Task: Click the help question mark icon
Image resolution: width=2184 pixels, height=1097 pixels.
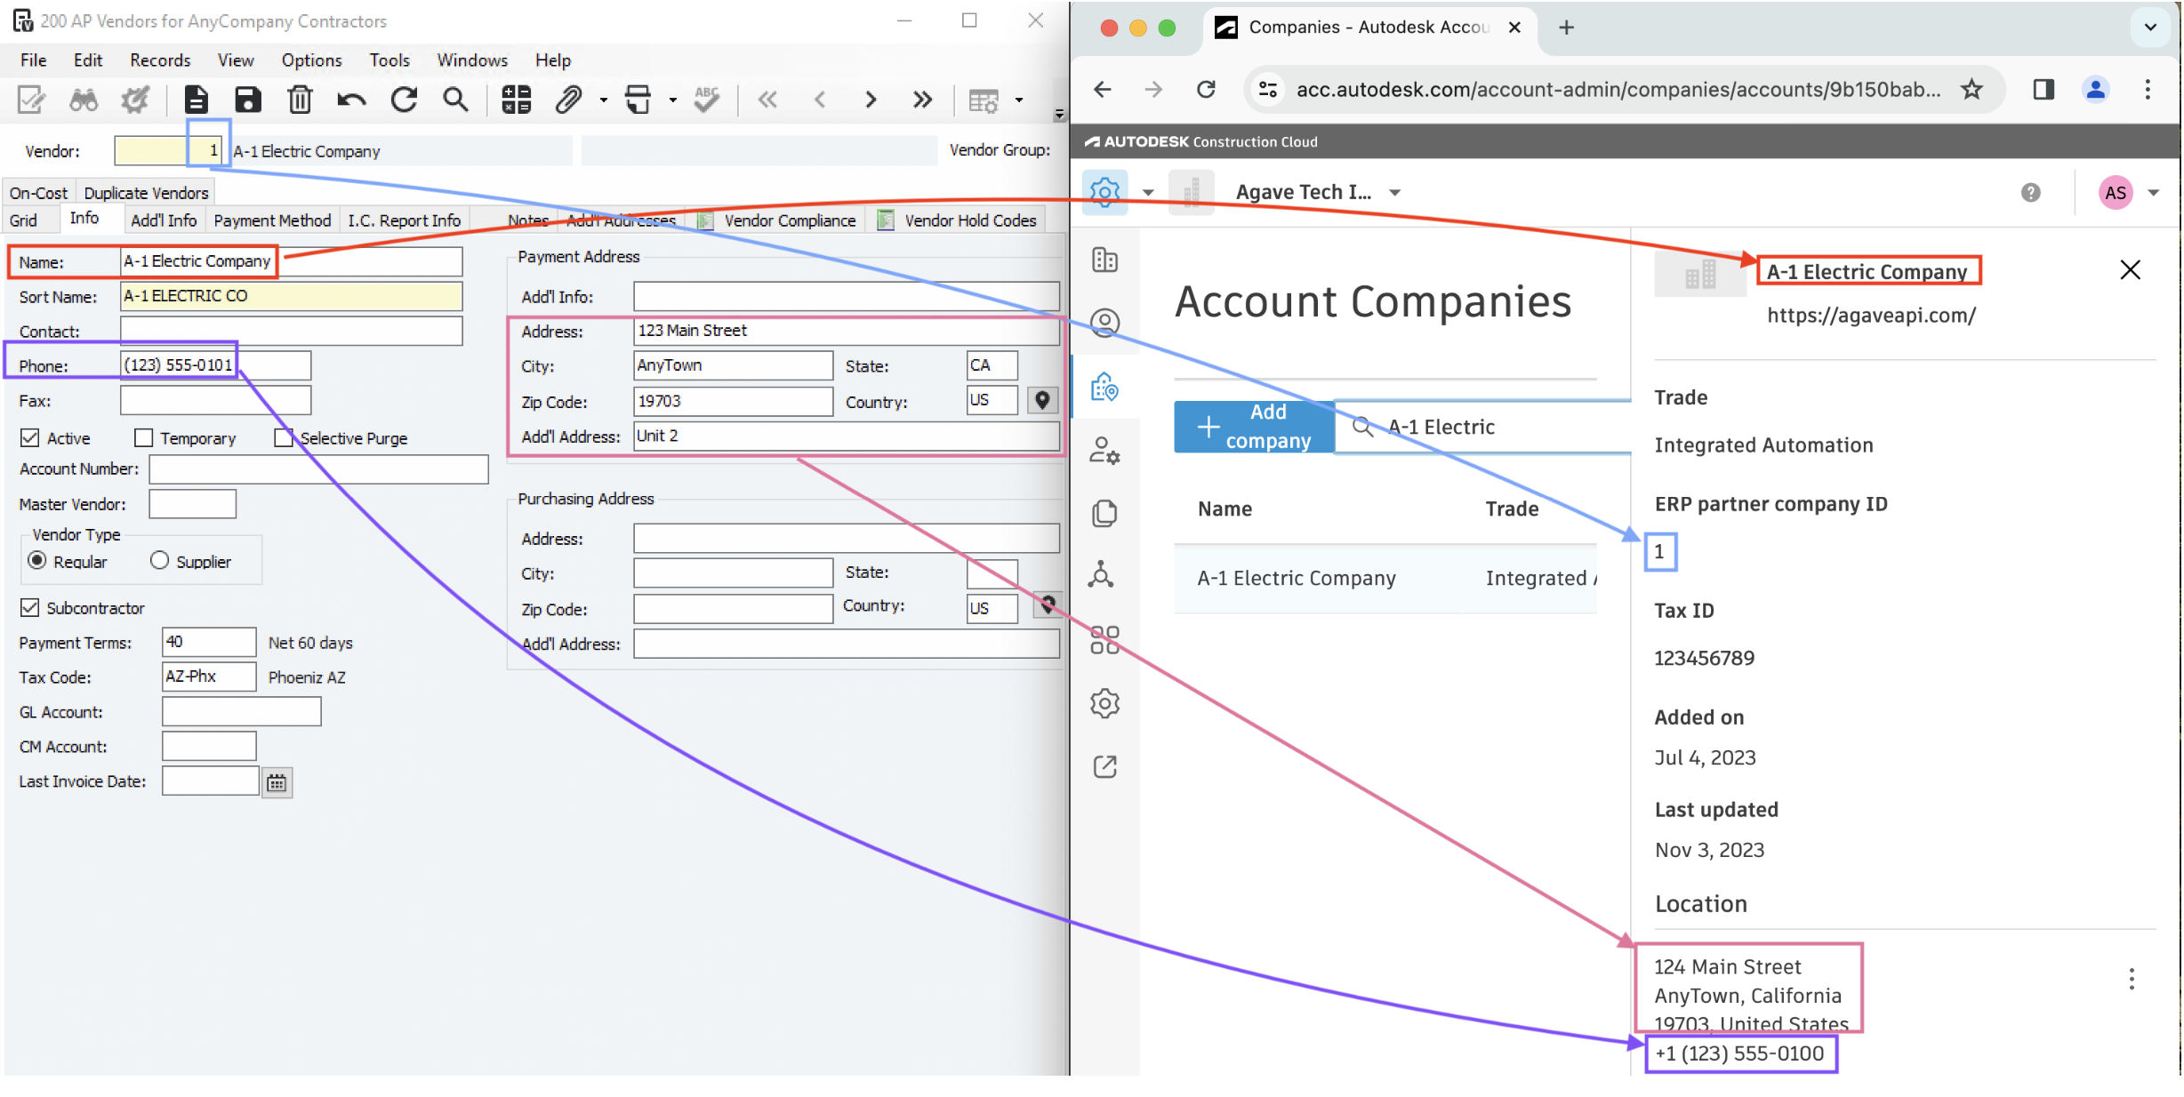Action: (x=2030, y=193)
